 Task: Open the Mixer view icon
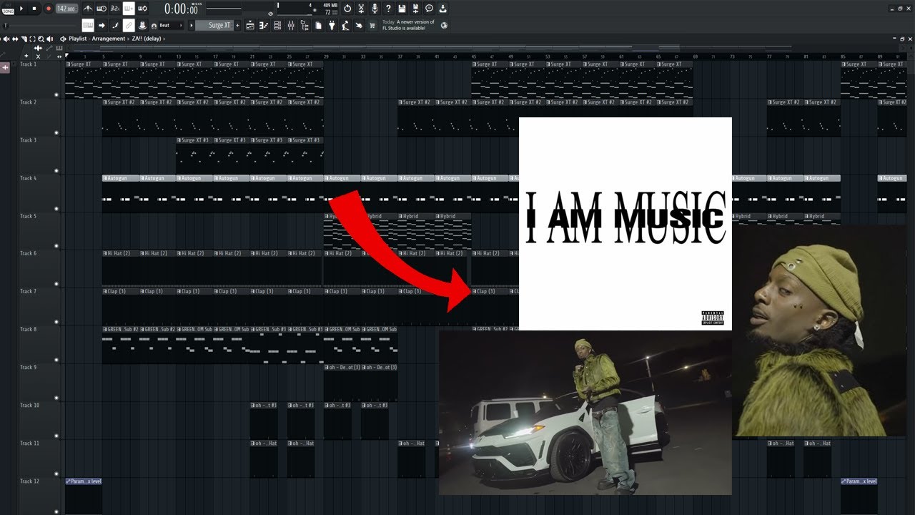[291, 25]
